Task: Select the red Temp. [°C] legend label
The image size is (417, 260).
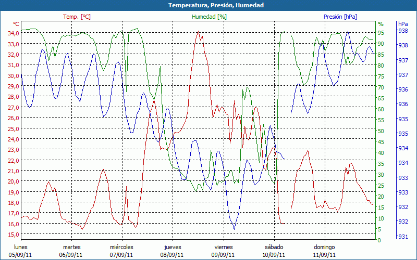Action: 77,17
